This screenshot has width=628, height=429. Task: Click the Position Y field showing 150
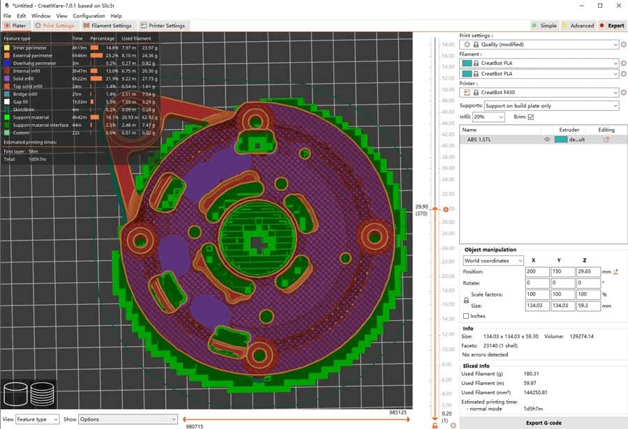(x=562, y=271)
